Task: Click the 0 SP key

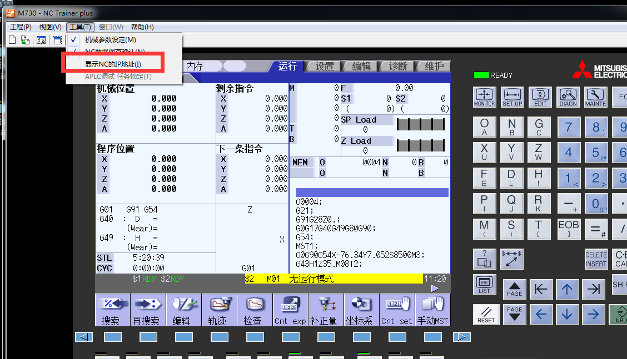Action: click(x=596, y=204)
